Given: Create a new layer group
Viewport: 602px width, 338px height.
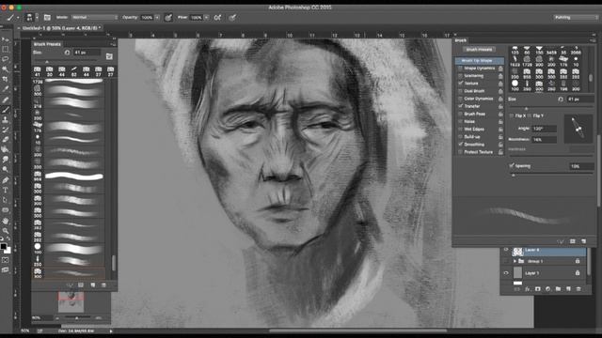Looking at the screenshot, I should pos(558,289).
